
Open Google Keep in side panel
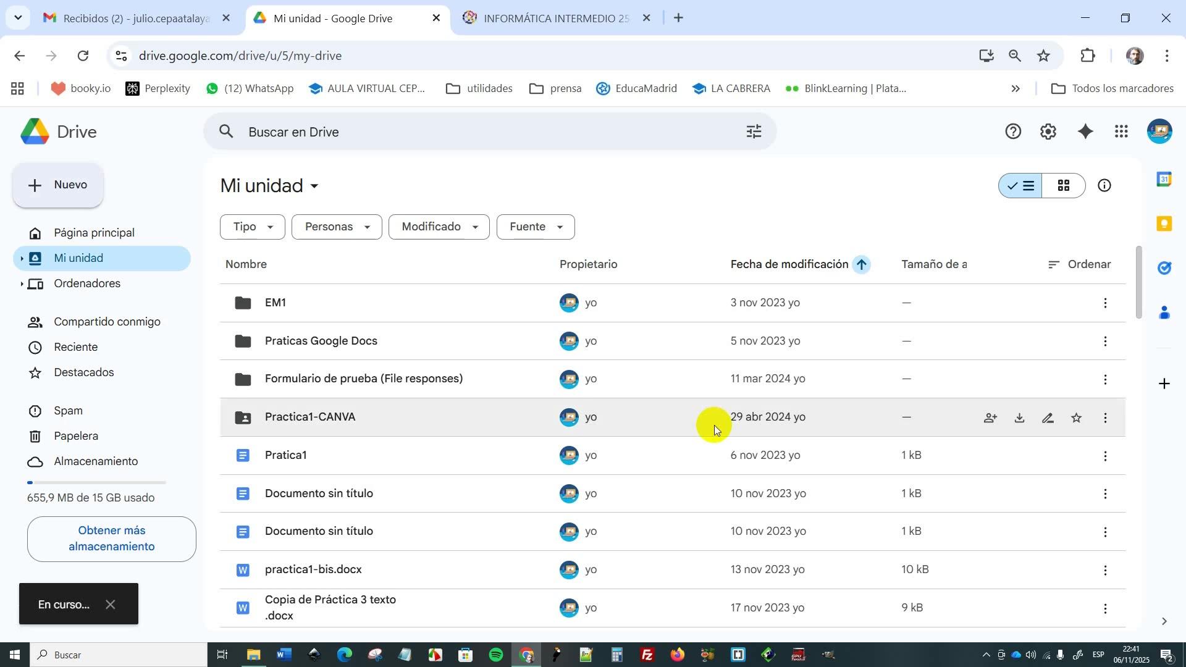[1164, 224]
